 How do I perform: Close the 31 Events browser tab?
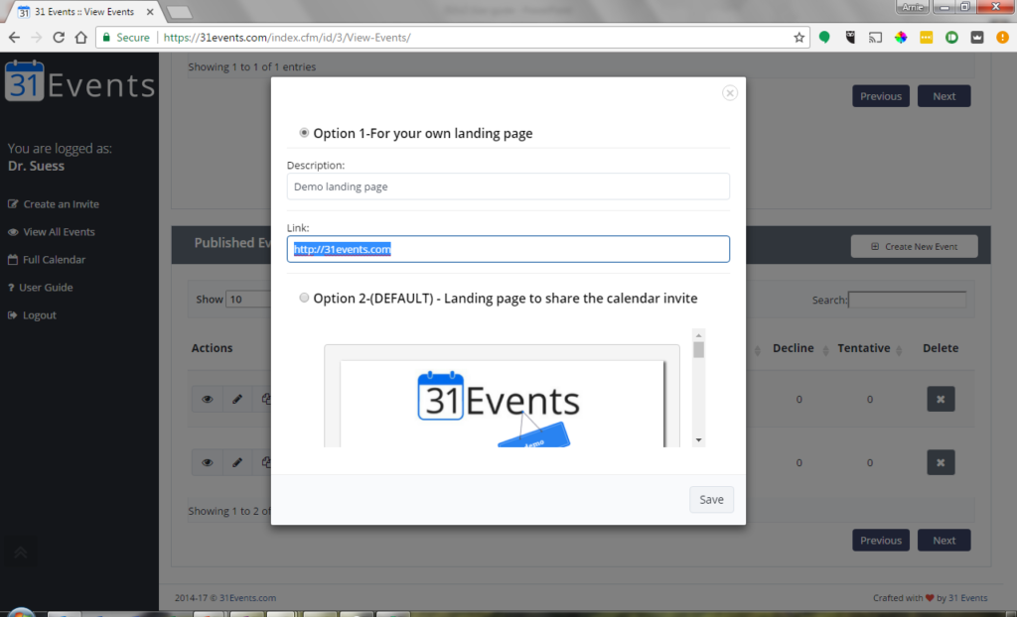click(151, 12)
